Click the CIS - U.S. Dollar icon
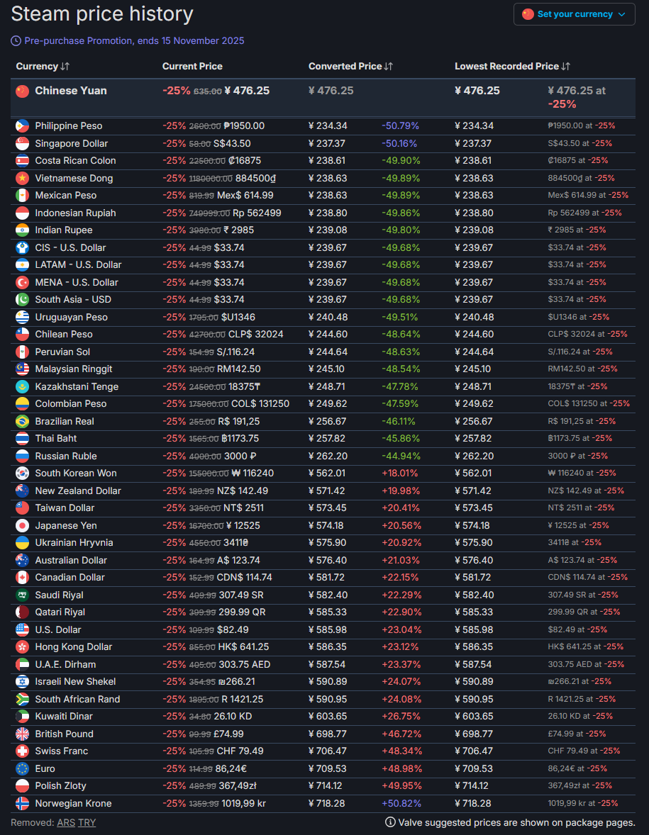 pyautogui.click(x=23, y=247)
